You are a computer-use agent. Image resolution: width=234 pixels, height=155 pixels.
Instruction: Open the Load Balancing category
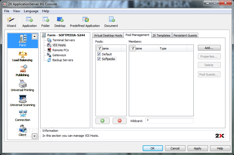tap(22, 56)
